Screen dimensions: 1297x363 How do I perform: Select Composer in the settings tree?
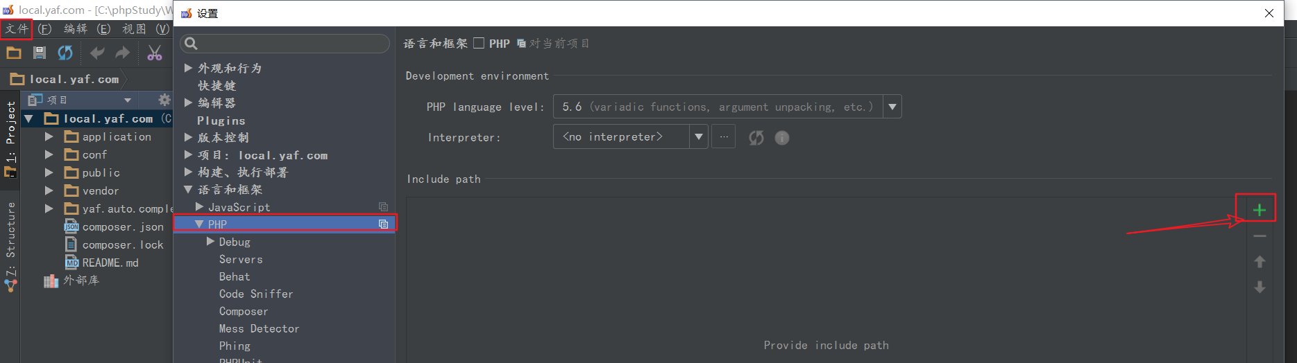click(x=243, y=311)
